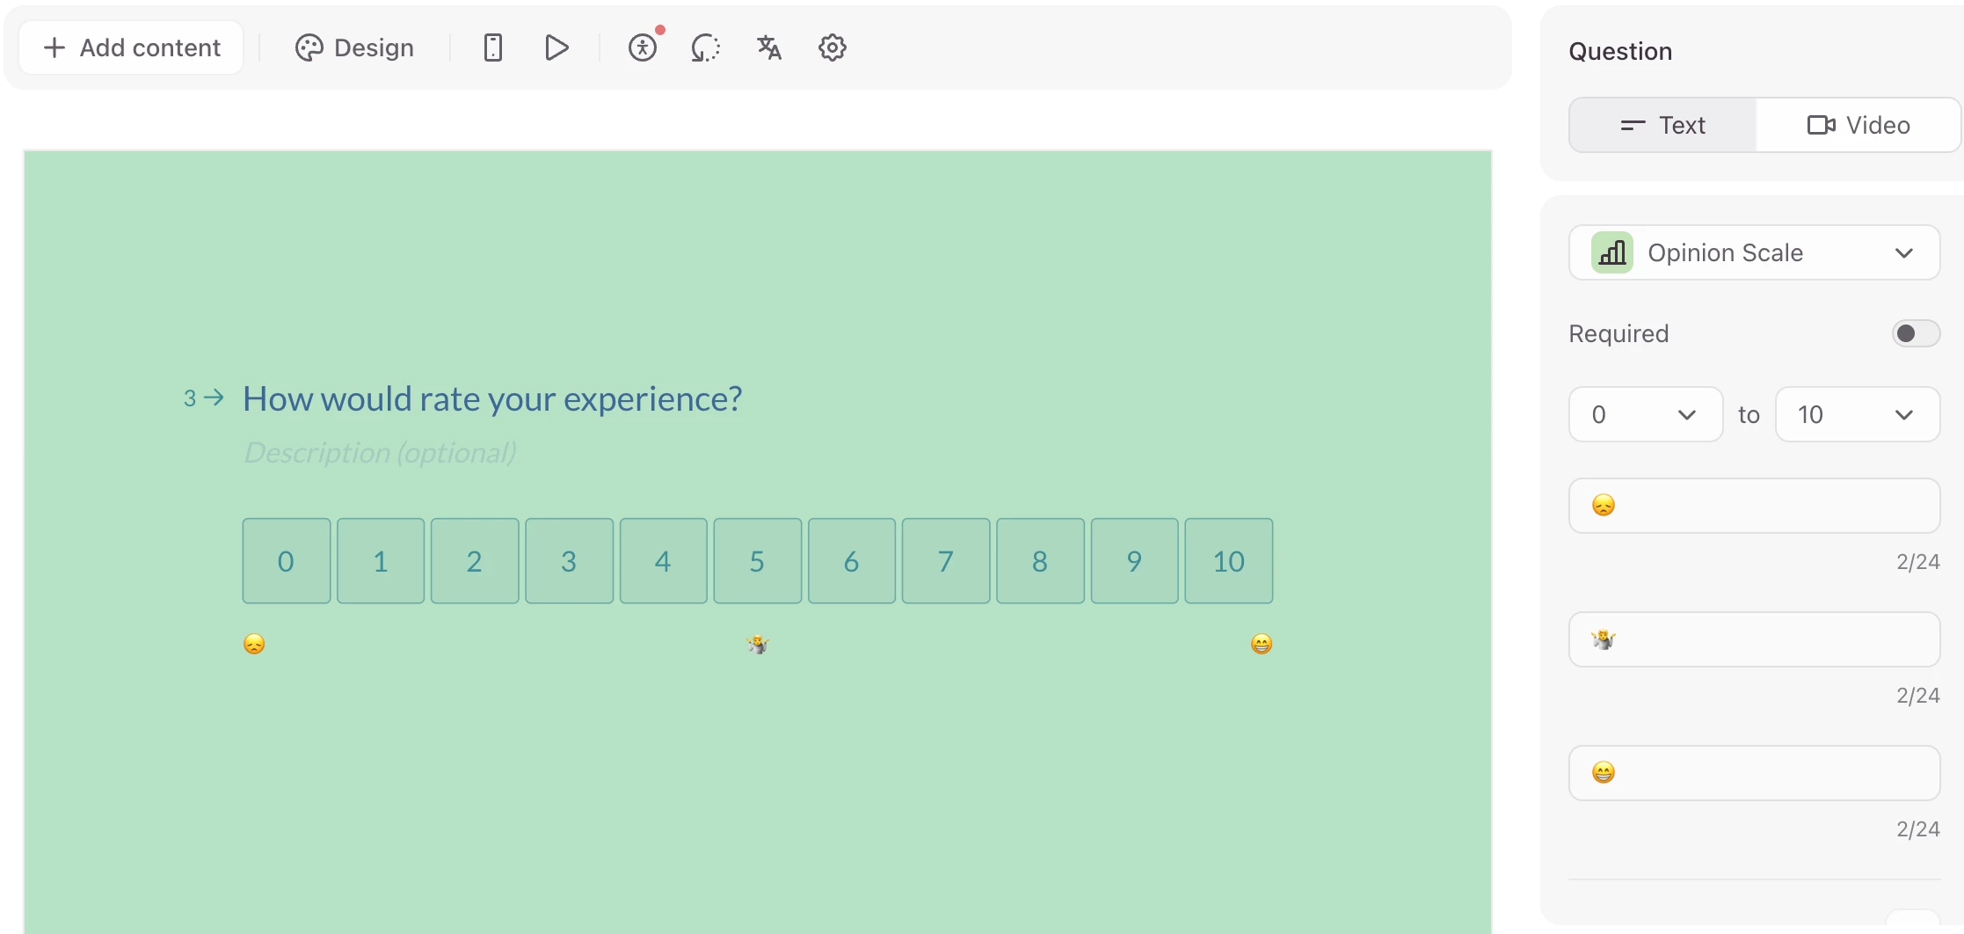Select rating 10 on the scale

tap(1228, 561)
